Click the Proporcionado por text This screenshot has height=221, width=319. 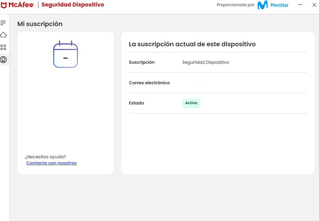pos(235,5)
